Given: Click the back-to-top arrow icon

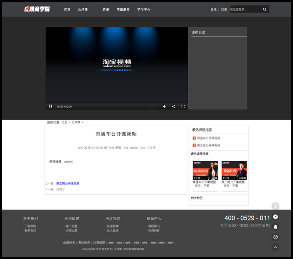Looking at the screenshot, I should (x=275, y=247).
